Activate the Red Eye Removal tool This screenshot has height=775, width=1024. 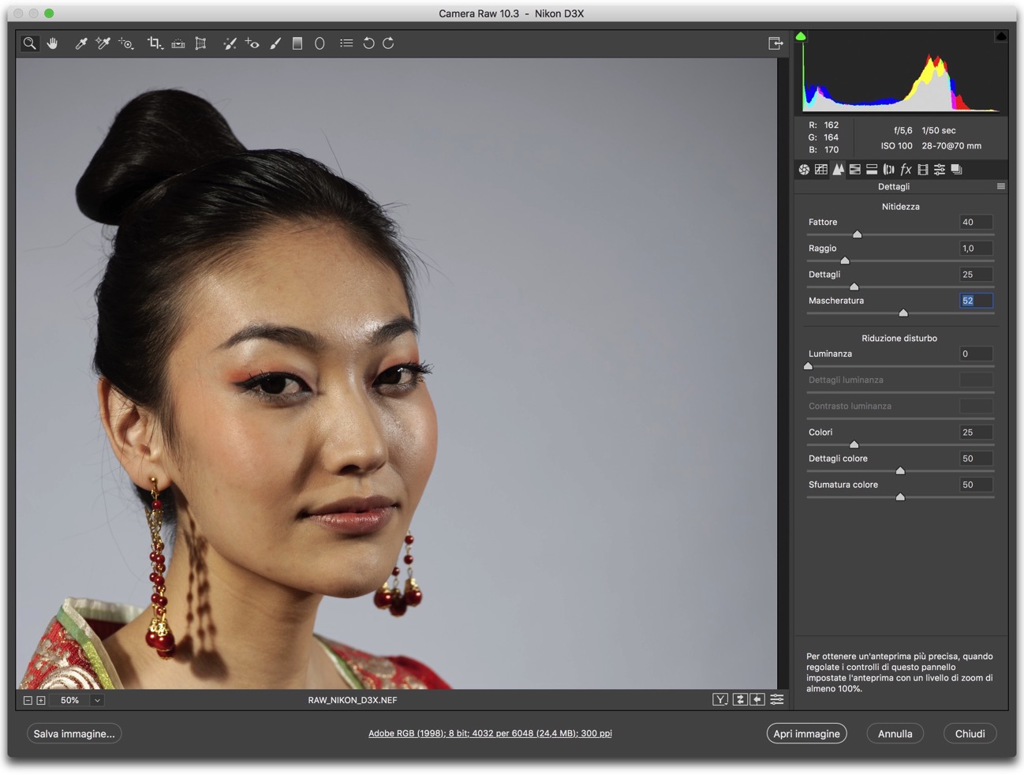(252, 43)
